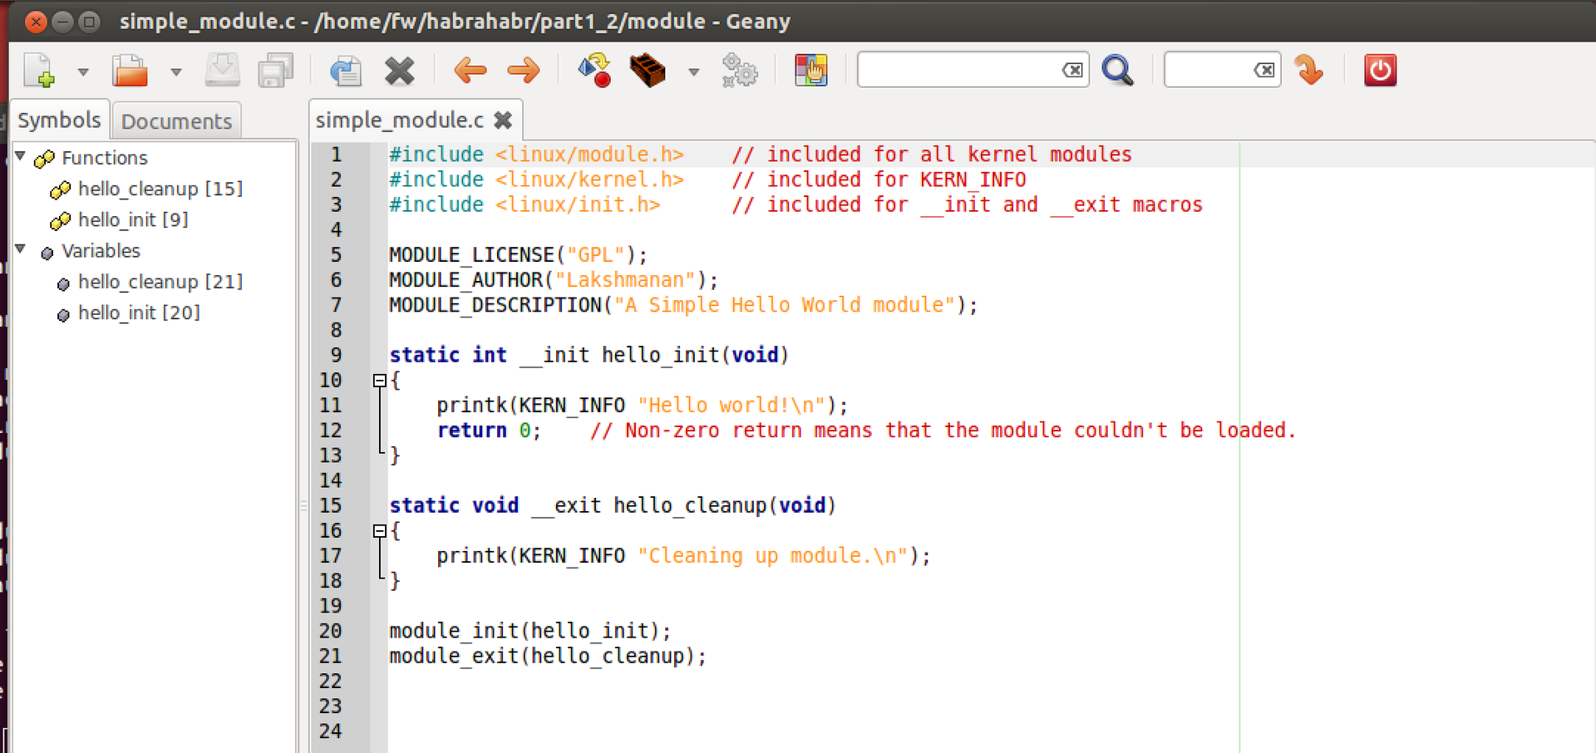Image resolution: width=1596 pixels, height=753 pixels.
Task: Click line number 20 in the margin
Action: point(331,632)
